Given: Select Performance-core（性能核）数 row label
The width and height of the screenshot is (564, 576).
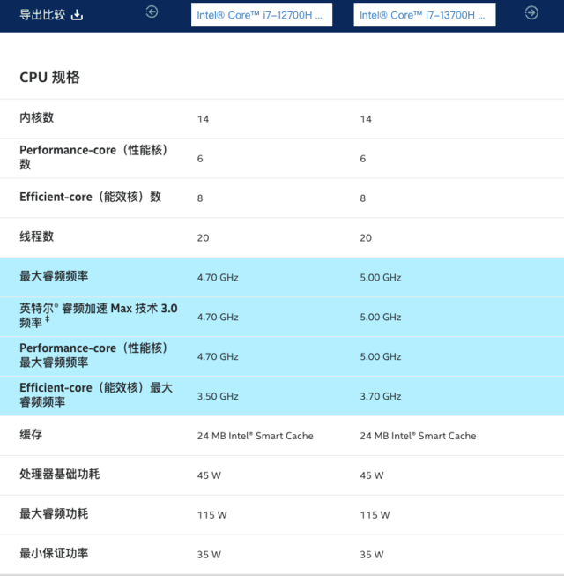Looking at the screenshot, I should (95, 157).
